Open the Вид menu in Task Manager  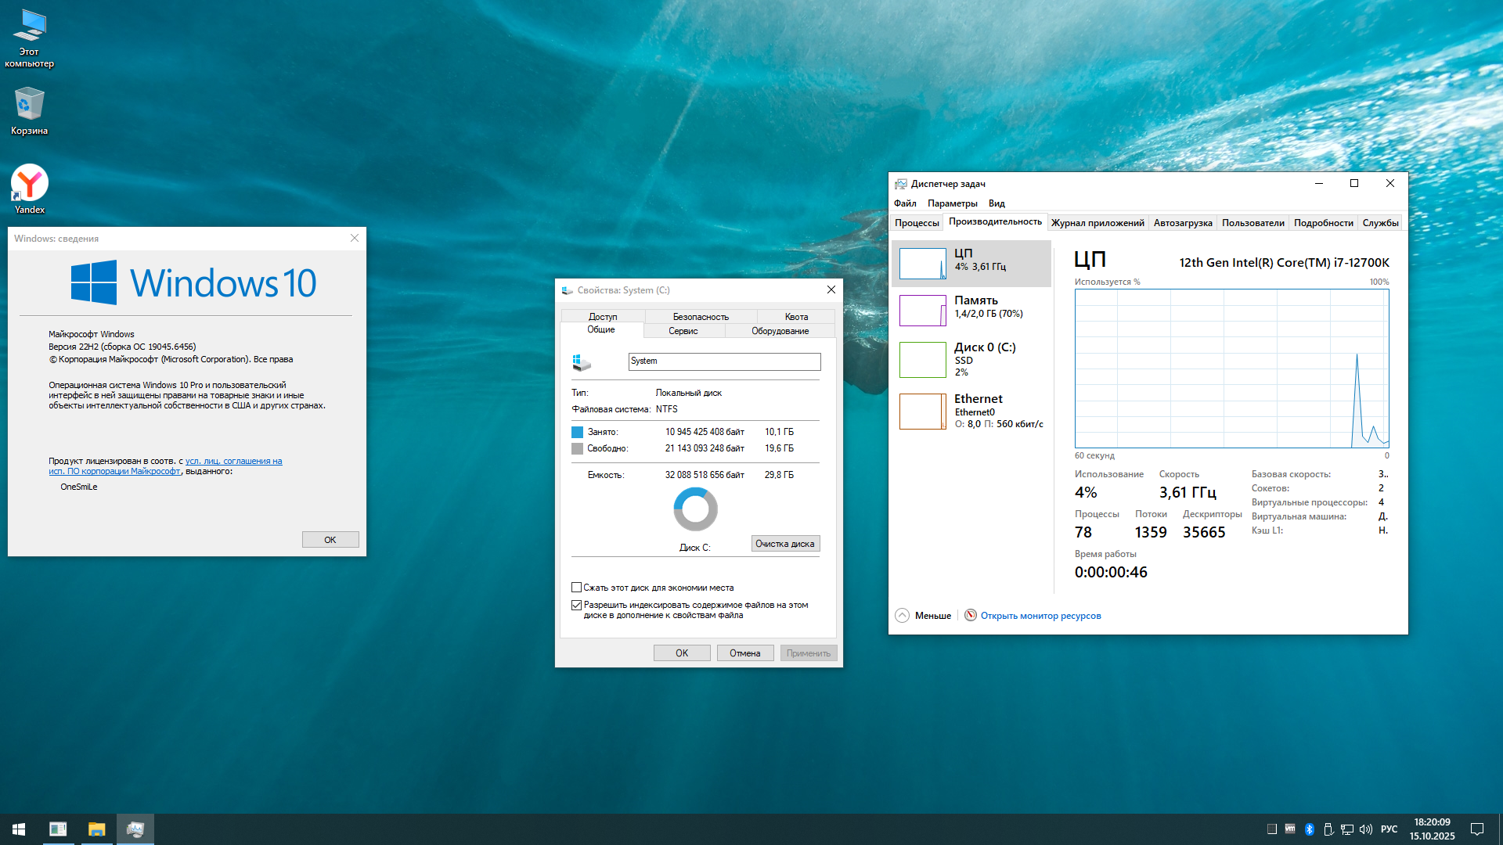click(996, 203)
